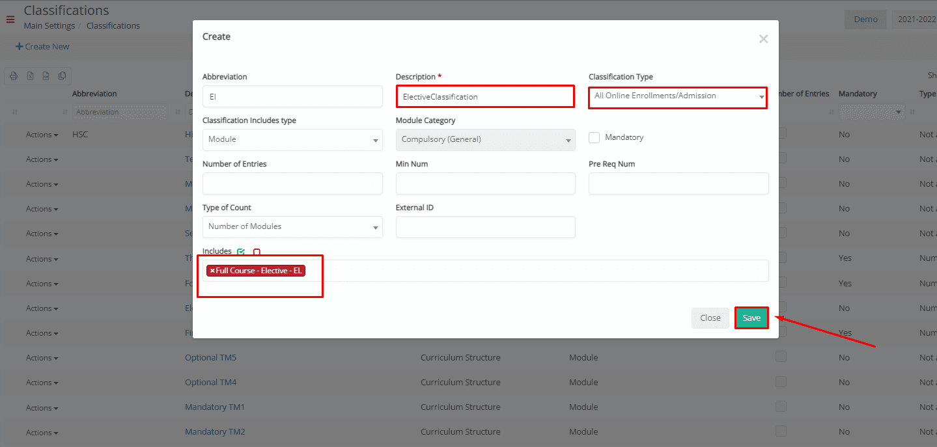This screenshot has width=937, height=447.
Task: Toggle the checkbox in the Mandatory TM1 row
Action: (x=781, y=406)
